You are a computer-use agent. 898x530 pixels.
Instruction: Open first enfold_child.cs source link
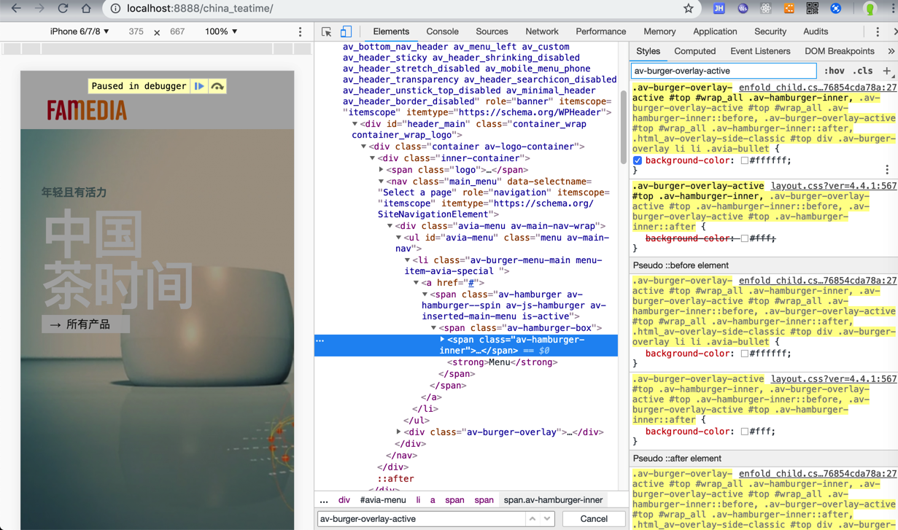click(x=818, y=87)
